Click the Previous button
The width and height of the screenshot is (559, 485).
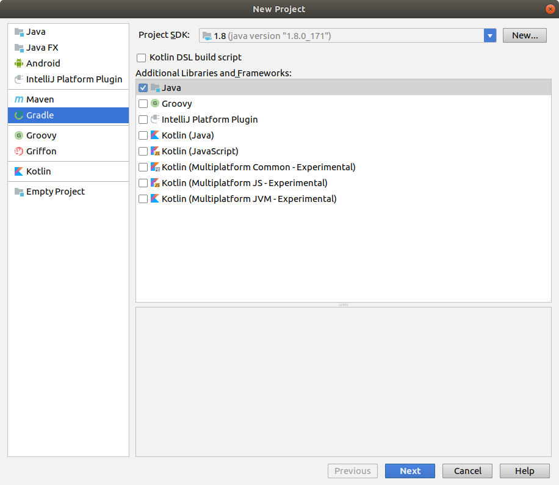click(353, 471)
